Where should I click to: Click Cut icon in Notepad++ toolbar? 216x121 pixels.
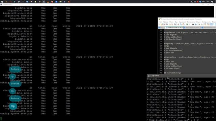(x=178, y=24)
